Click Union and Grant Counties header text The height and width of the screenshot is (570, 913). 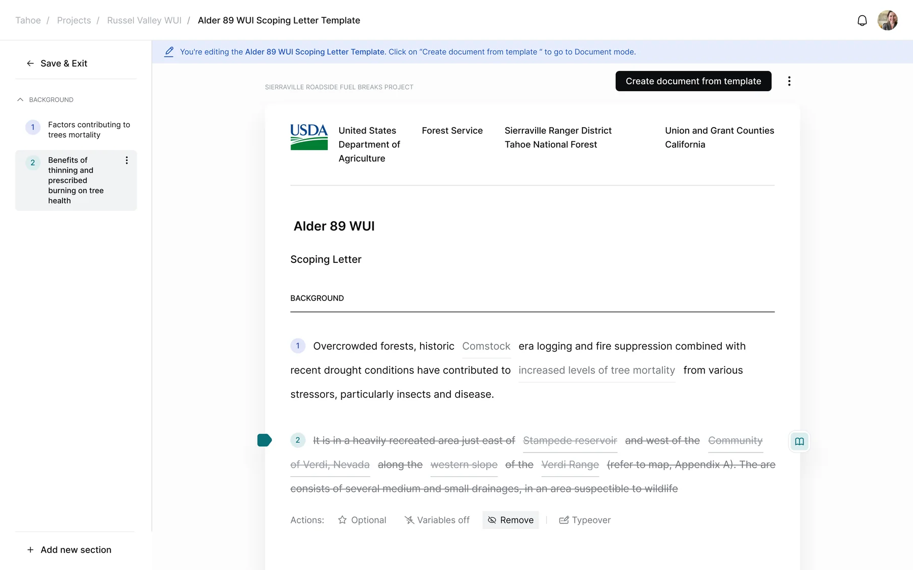(720, 131)
